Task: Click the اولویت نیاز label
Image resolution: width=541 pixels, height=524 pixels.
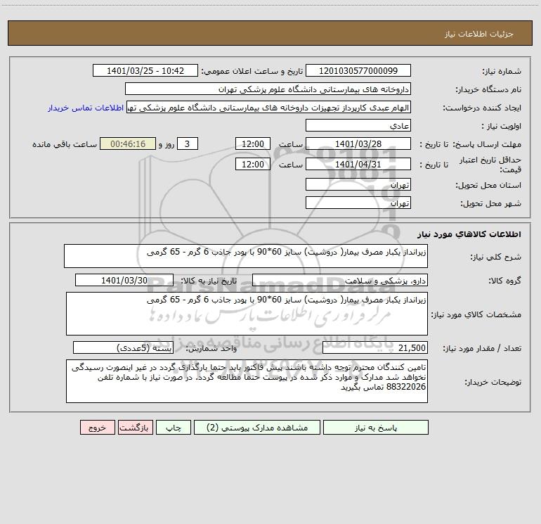Action: click(x=502, y=126)
